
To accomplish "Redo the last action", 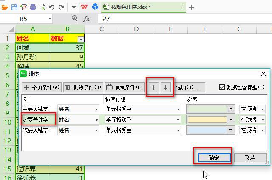I will tap(61, 7).
